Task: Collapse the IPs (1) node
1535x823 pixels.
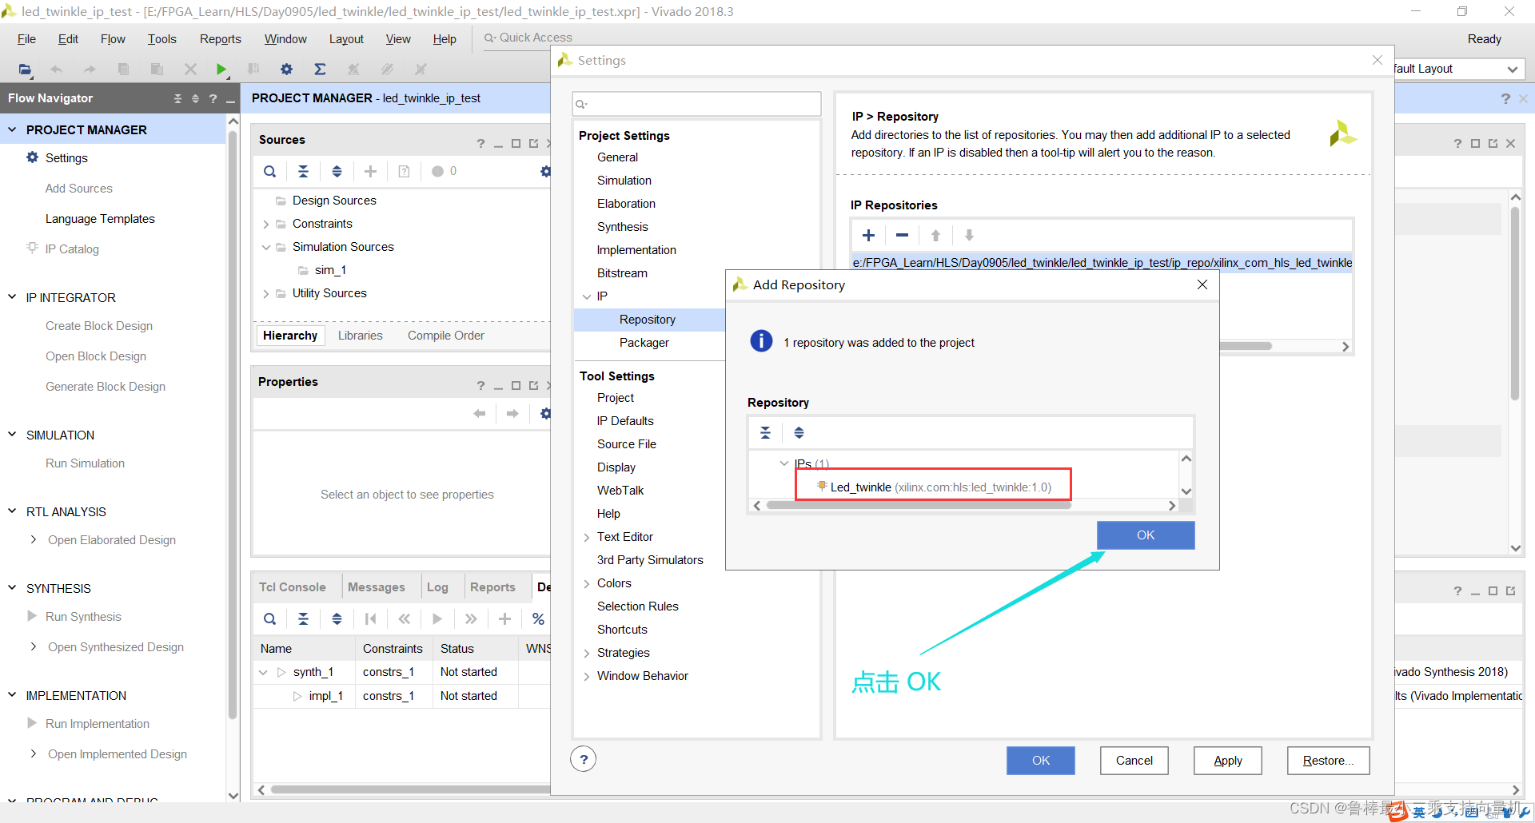Action: click(x=784, y=463)
